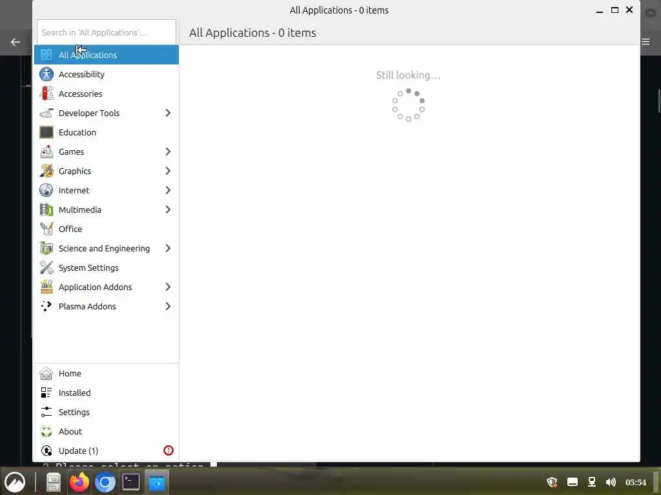The height and width of the screenshot is (495, 661).
Task: Expand the Developer Tools submenu chevron
Action: pyautogui.click(x=168, y=113)
